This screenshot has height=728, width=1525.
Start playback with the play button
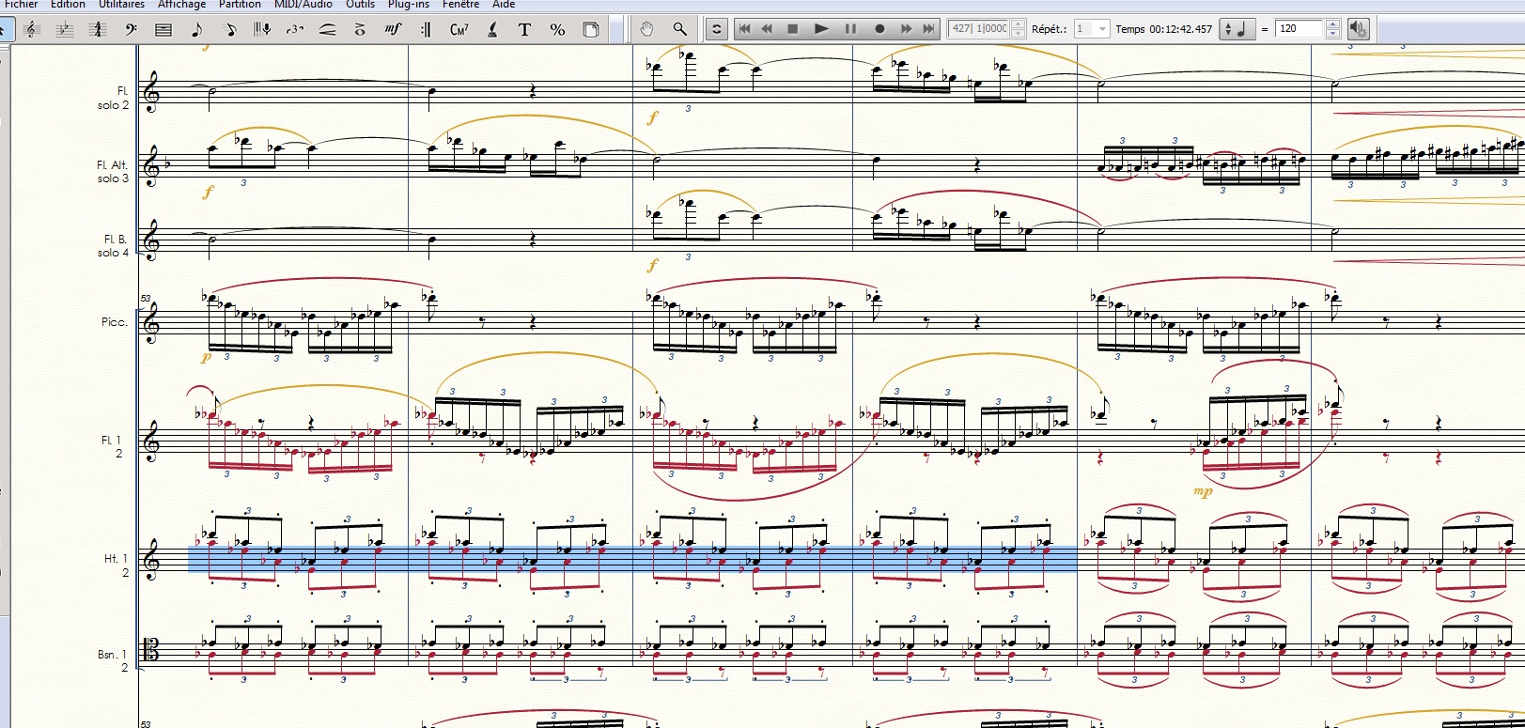[820, 29]
